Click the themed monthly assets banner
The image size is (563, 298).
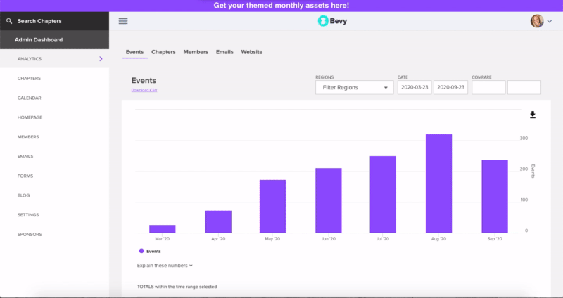tap(281, 6)
